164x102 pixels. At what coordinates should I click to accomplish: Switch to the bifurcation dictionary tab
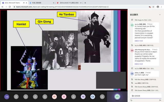coord(67,3)
